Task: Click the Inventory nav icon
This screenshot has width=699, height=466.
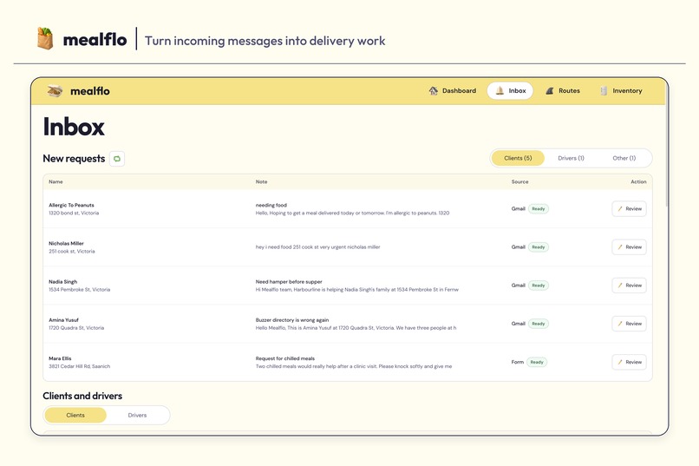Action: tap(604, 91)
